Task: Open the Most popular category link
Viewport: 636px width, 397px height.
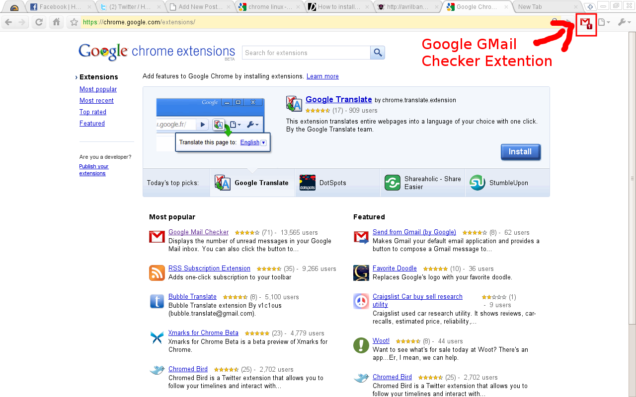Action: pos(98,89)
